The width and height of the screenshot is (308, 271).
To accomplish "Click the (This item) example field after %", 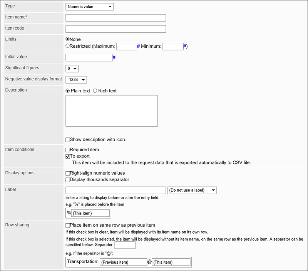I will (x=90, y=213).
